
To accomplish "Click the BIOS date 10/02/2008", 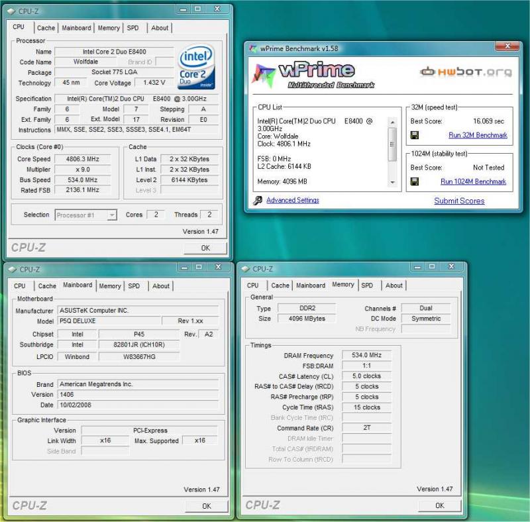I will click(138, 405).
